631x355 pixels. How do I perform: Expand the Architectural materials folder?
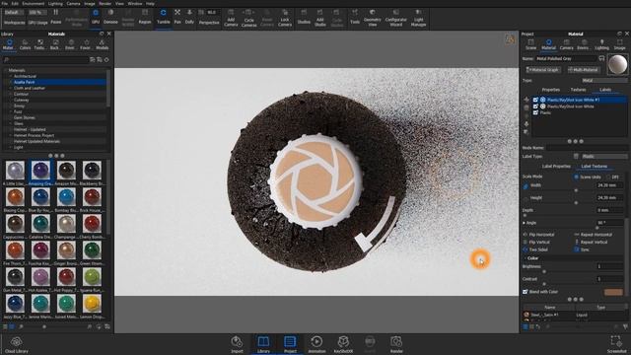pyautogui.click(x=11, y=76)
